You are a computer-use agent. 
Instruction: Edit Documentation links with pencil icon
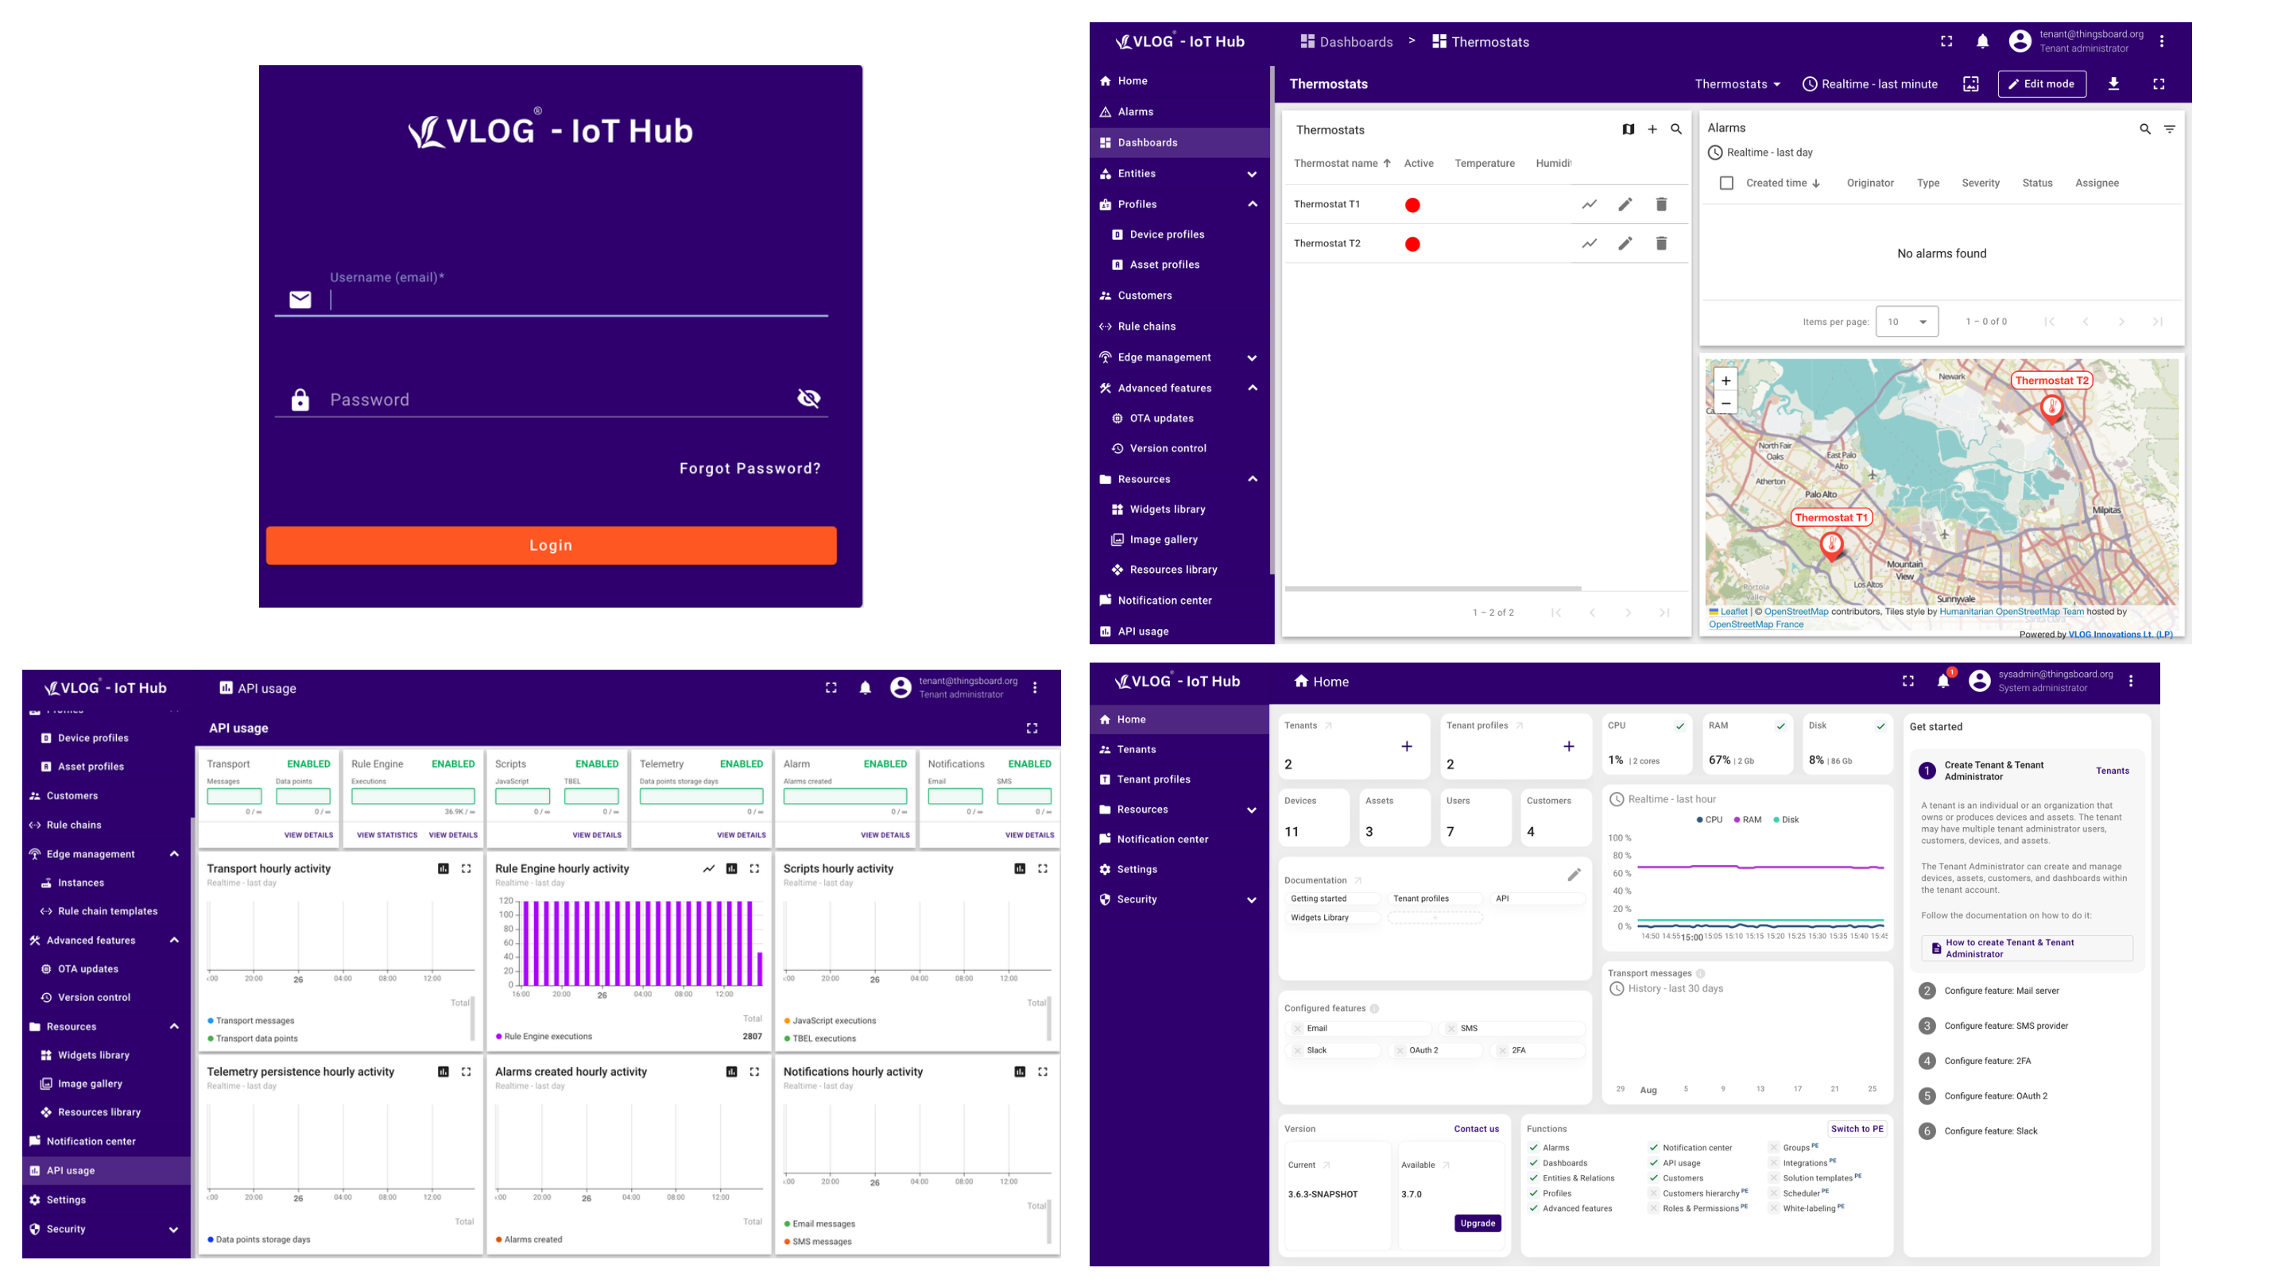[x=1574, y=875]
